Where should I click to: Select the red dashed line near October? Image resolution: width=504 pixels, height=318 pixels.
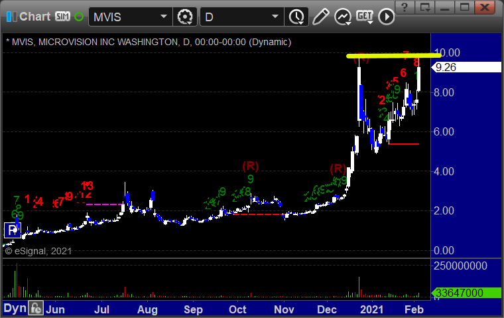(259, 214)
